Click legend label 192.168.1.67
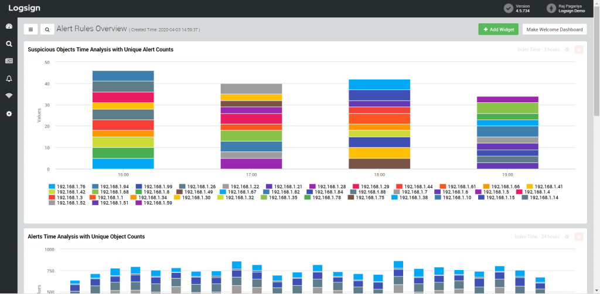Viewport: 600px width, 294px height. tap(243, 192)
